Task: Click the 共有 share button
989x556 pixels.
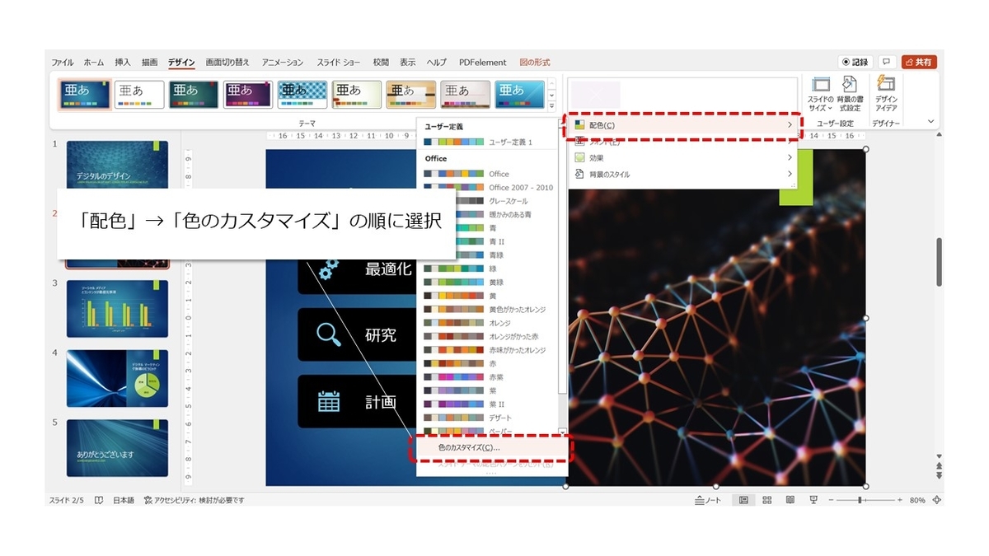Action: pos(918,62)
